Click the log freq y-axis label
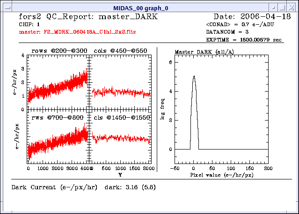Viewport: 299px width, 214px height. (x=162, y=110)
